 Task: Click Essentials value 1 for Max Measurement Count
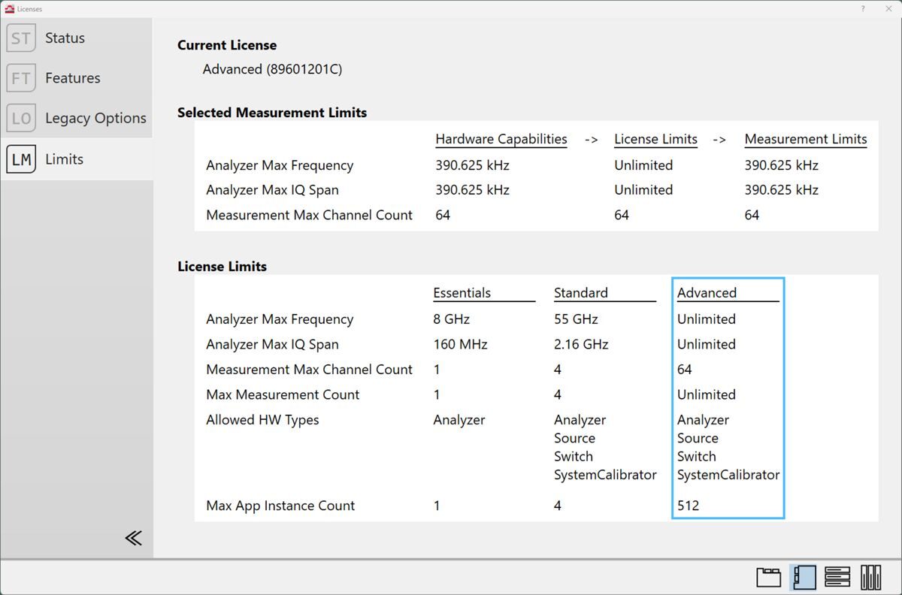(437, 394)
